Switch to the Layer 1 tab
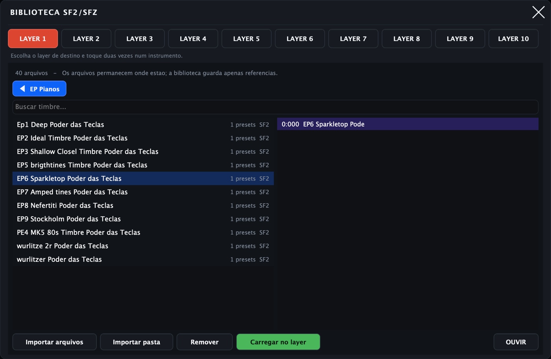Viewport: 551px width, 359px height. [33, 39]
